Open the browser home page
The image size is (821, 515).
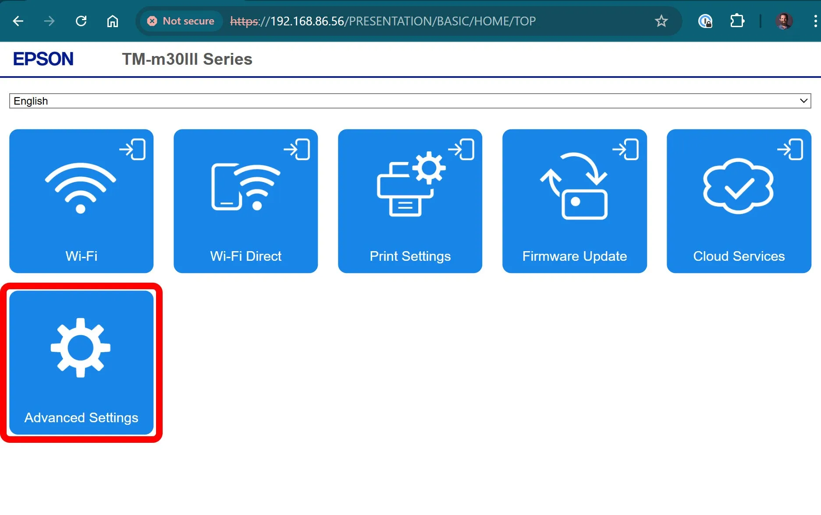[113, 21]
